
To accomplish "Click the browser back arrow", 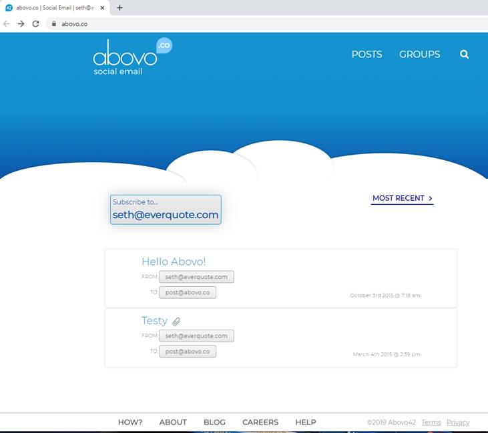I will click(7, 23).
